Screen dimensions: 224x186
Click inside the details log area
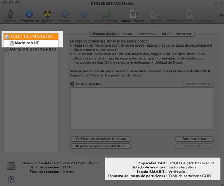click(x=142, y=109)
